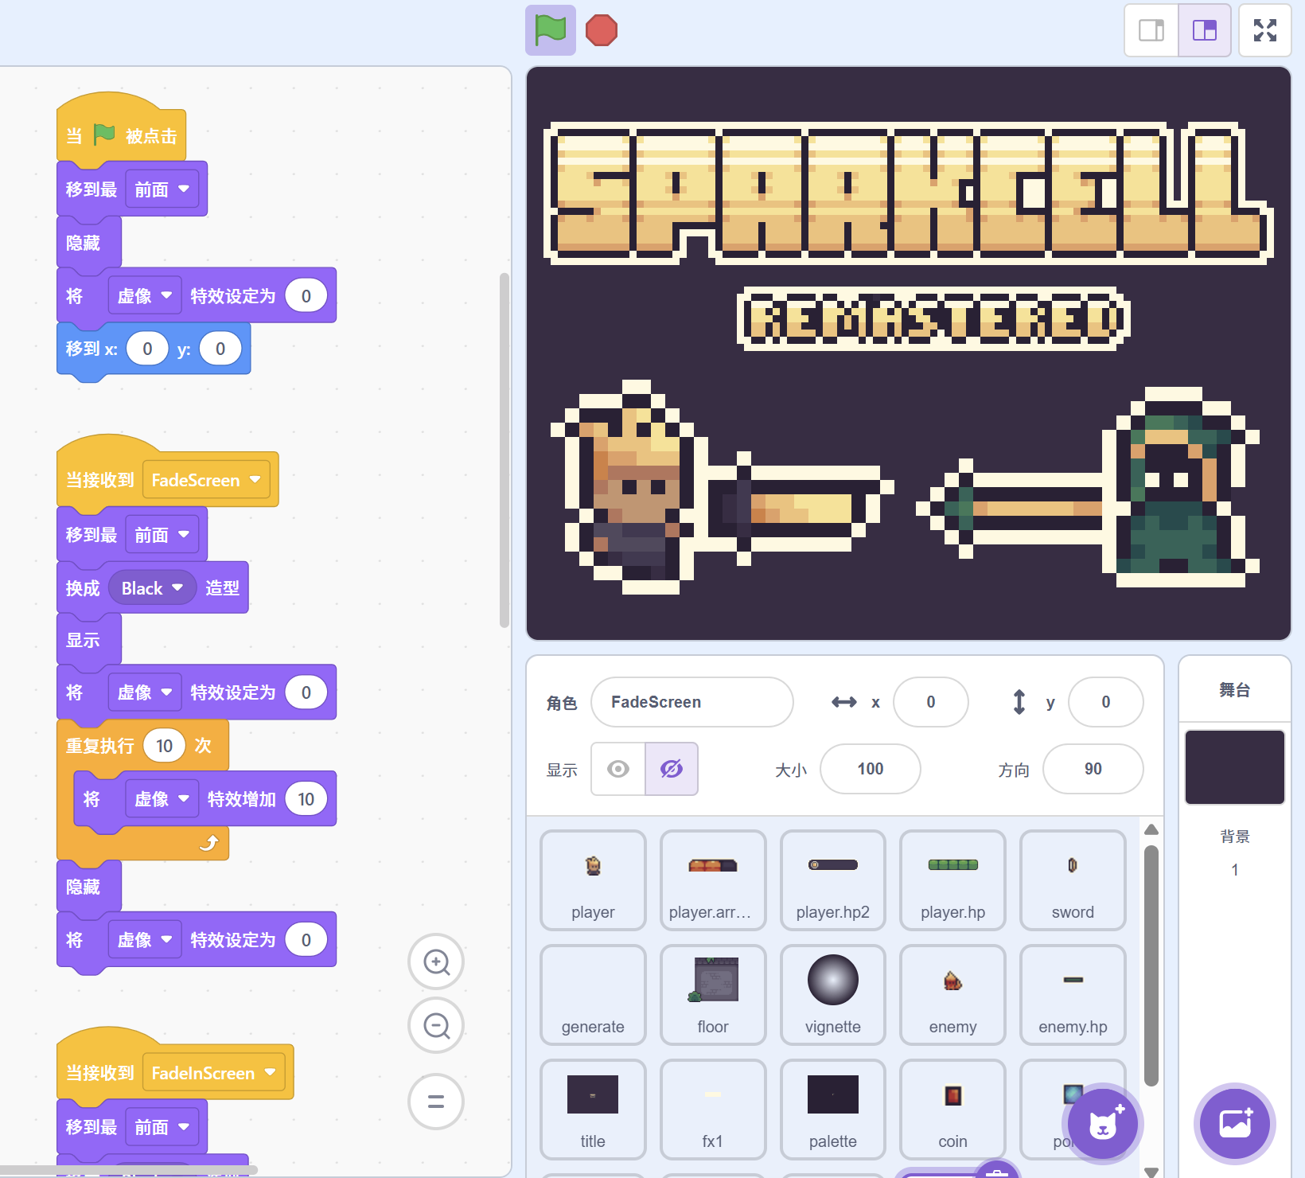This screenshot has width=1305, height=1178.
Task: Open the FadeScreen broadcast dropdown
Action: point(206,480)
